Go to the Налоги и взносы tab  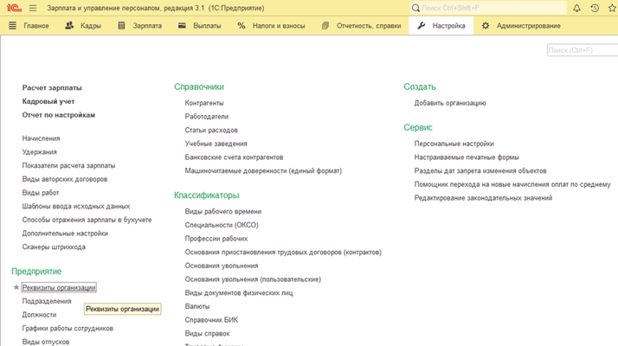click(271, 25)
